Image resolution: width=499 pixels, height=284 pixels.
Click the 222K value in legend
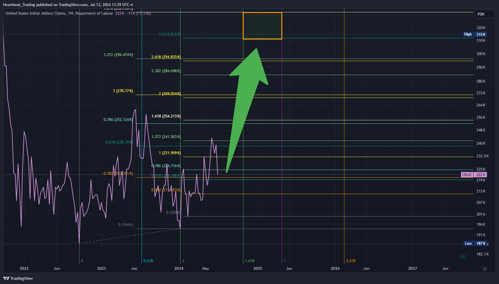pos(120,13)
